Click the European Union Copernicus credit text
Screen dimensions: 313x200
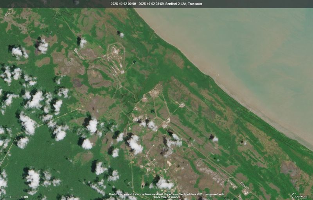pyautogui.click(x=166, y=195)
